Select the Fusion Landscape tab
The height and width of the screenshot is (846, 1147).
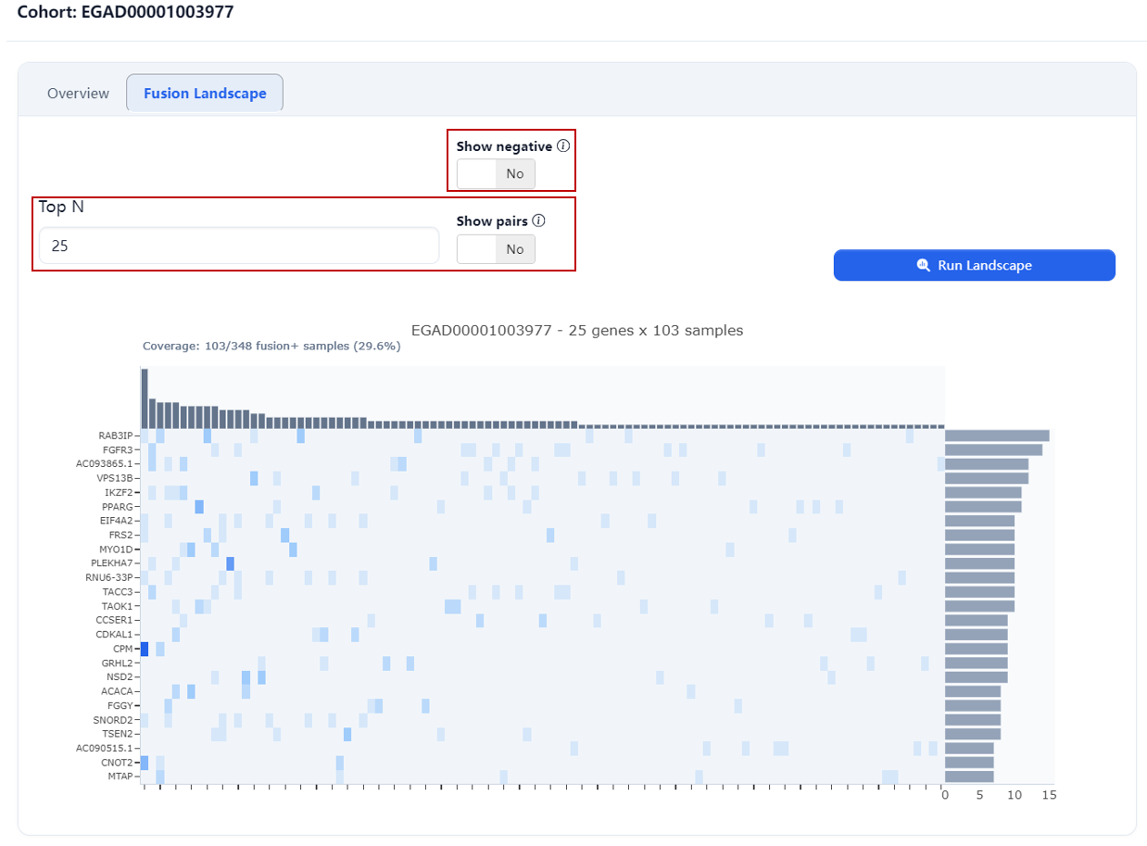[205, 94]
